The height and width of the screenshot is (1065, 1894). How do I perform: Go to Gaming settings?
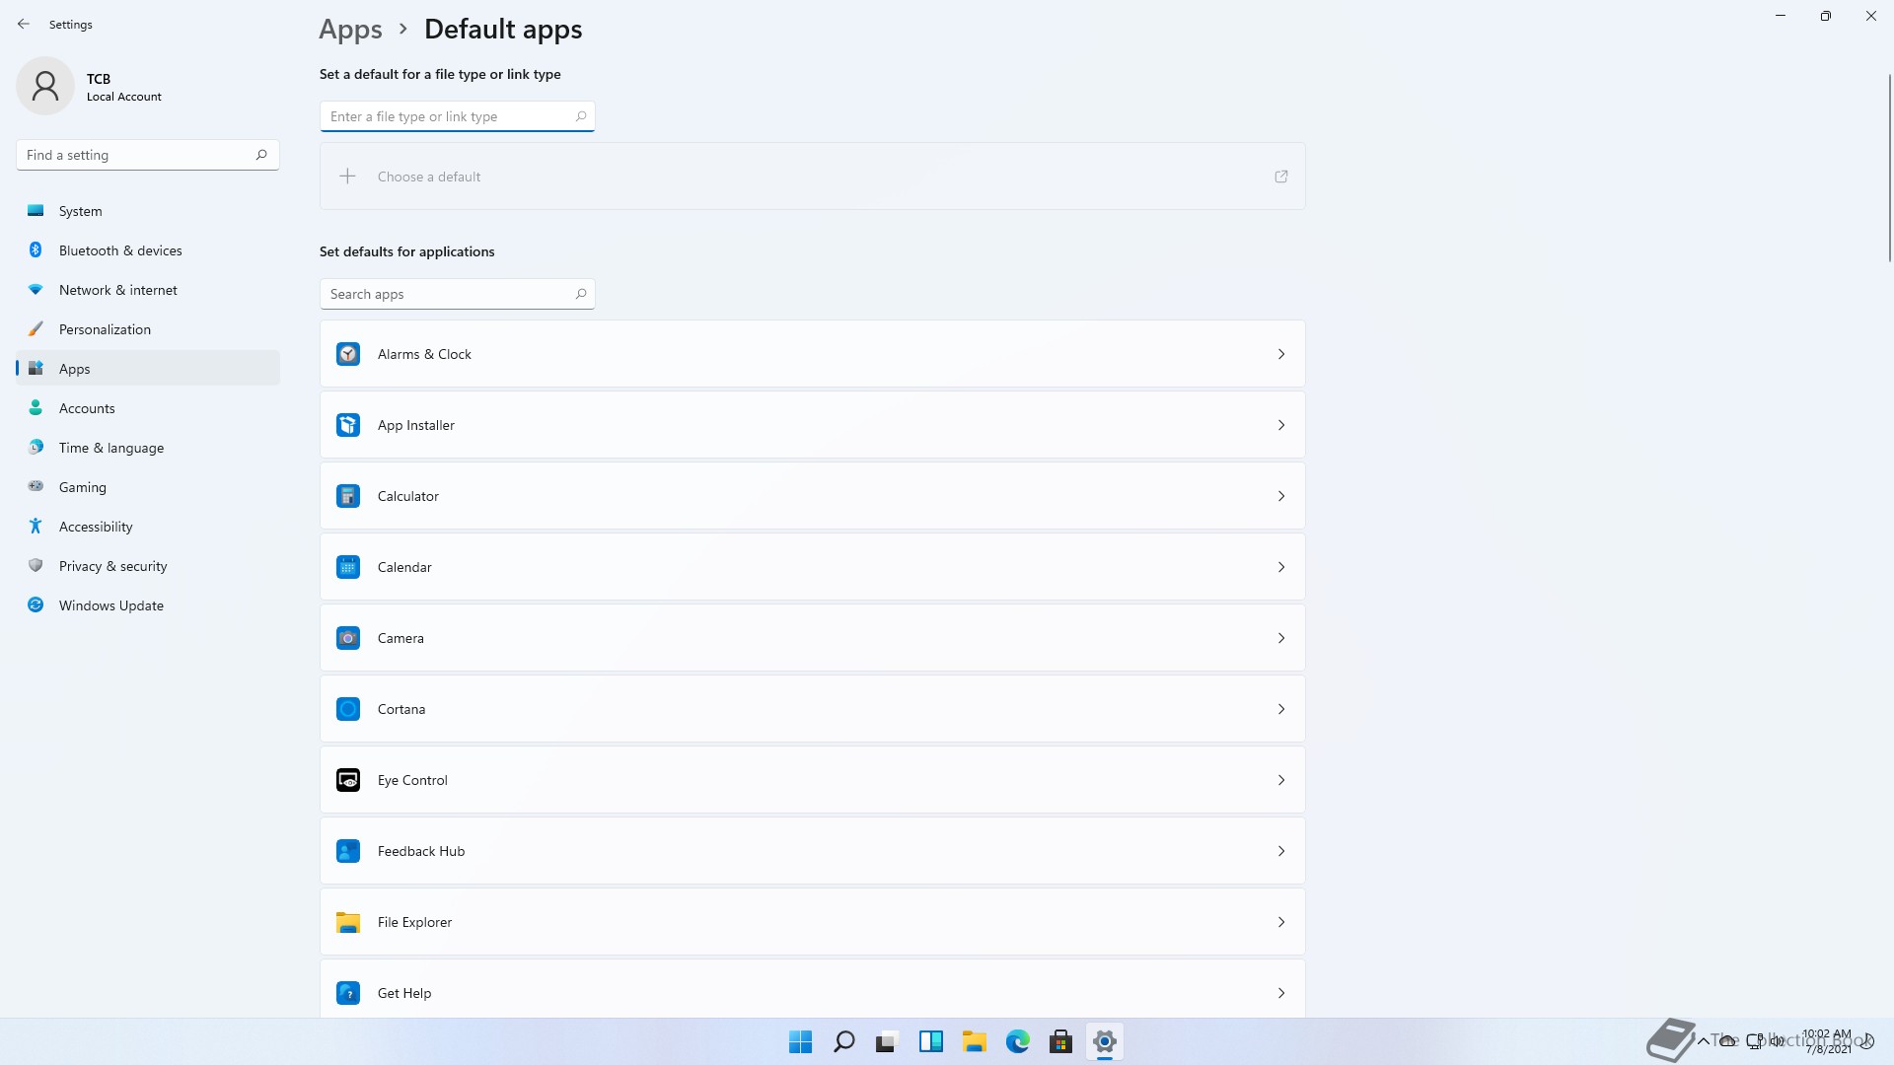click(148, 487)
